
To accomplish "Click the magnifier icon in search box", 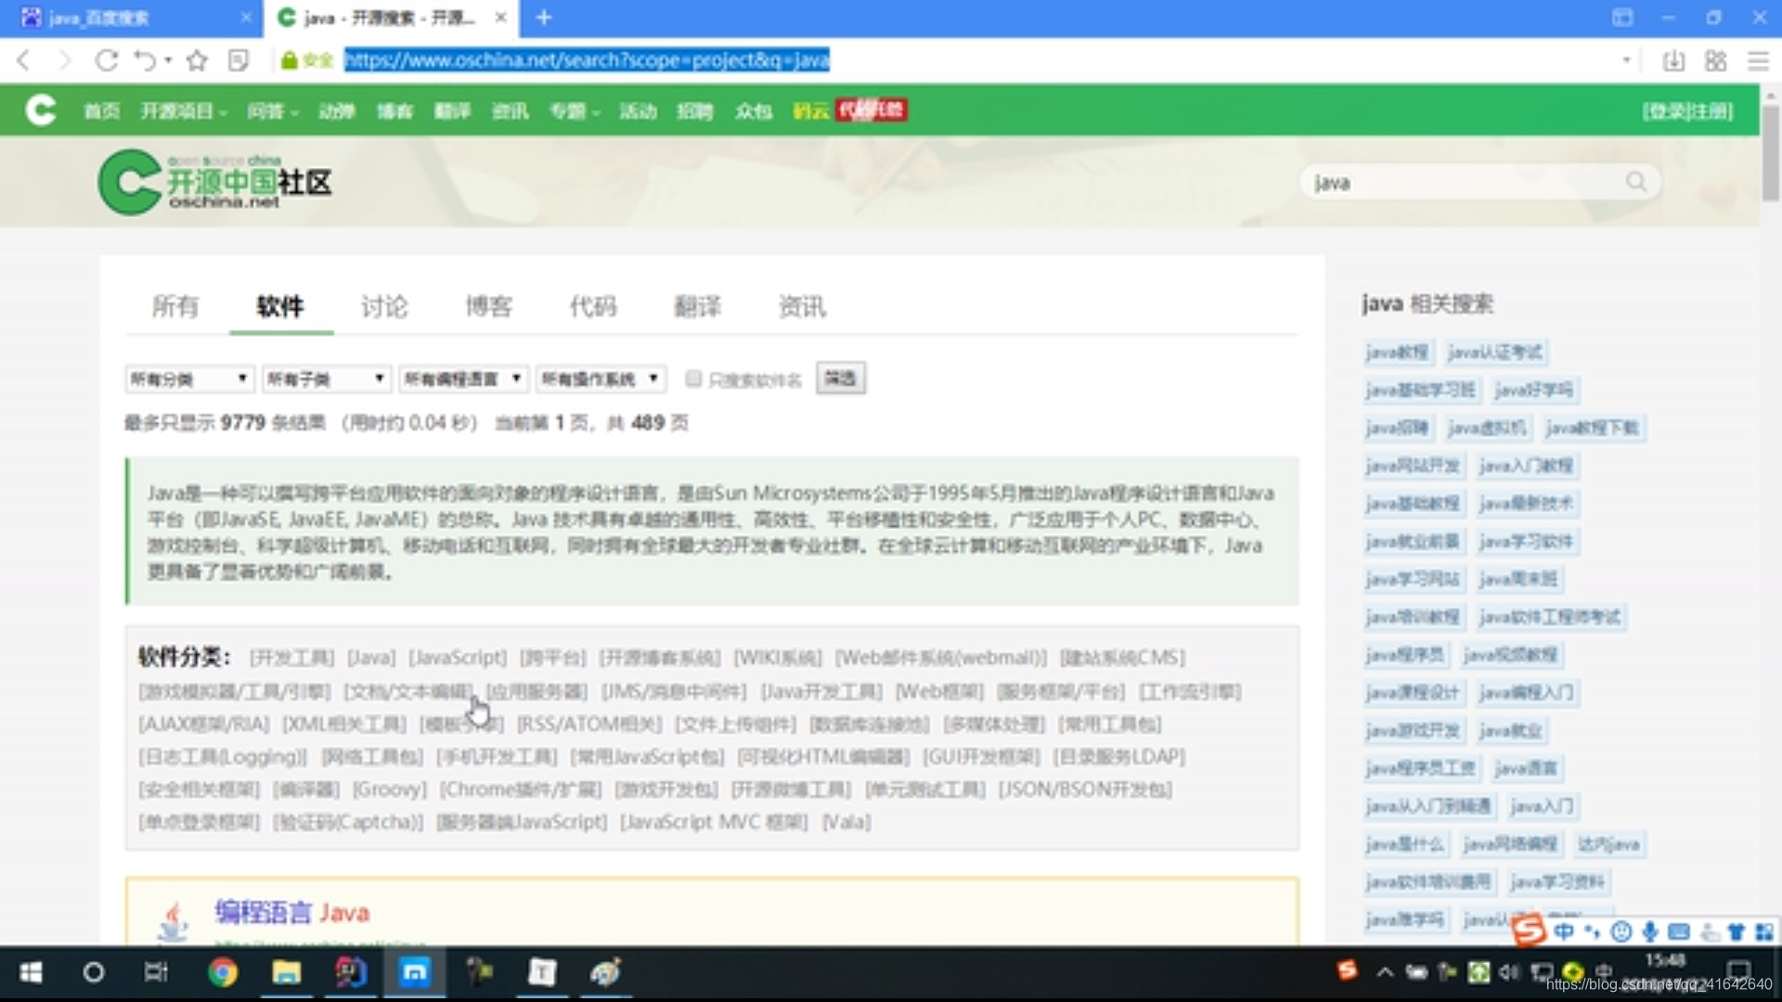I will pos(1636,182).
